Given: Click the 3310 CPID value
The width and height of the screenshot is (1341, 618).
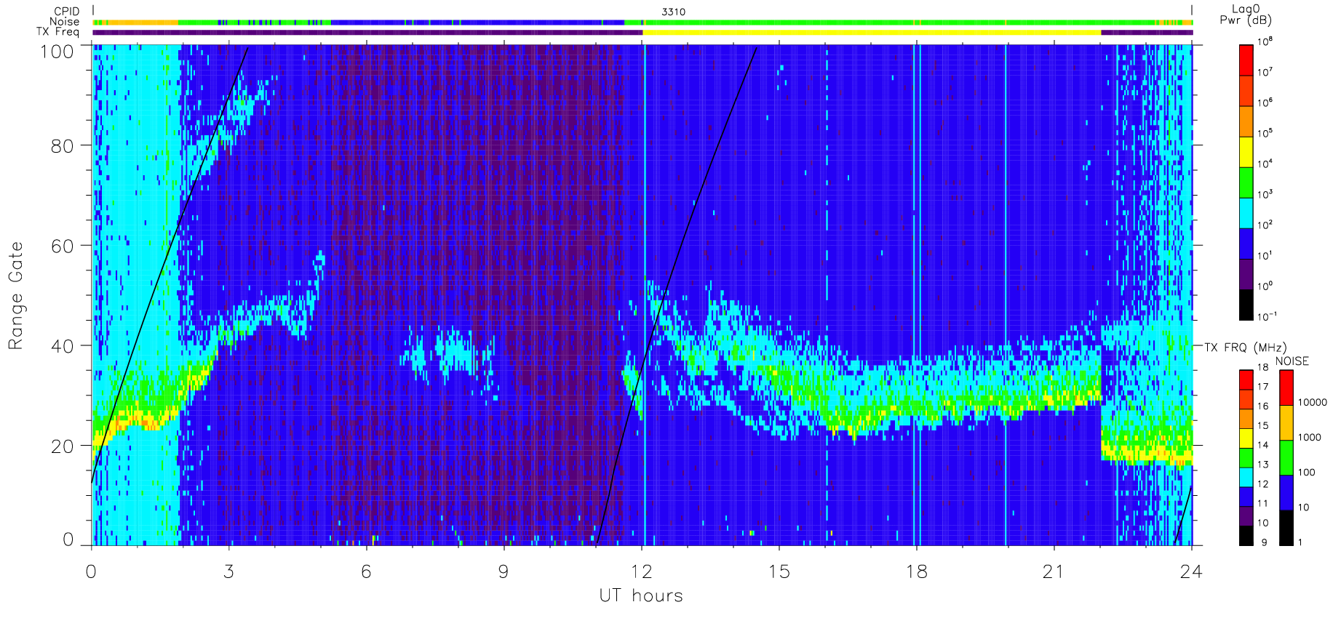Looking at the screenshot, I should pos(673,12).
